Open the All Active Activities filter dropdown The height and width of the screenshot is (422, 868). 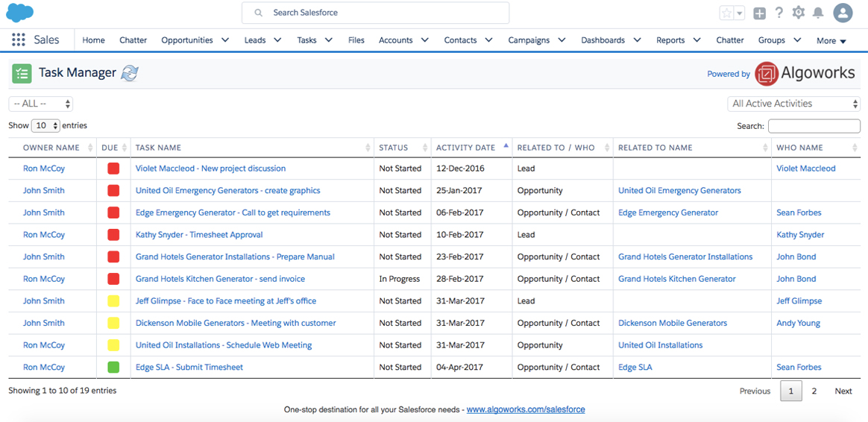(x=794, y=104)
